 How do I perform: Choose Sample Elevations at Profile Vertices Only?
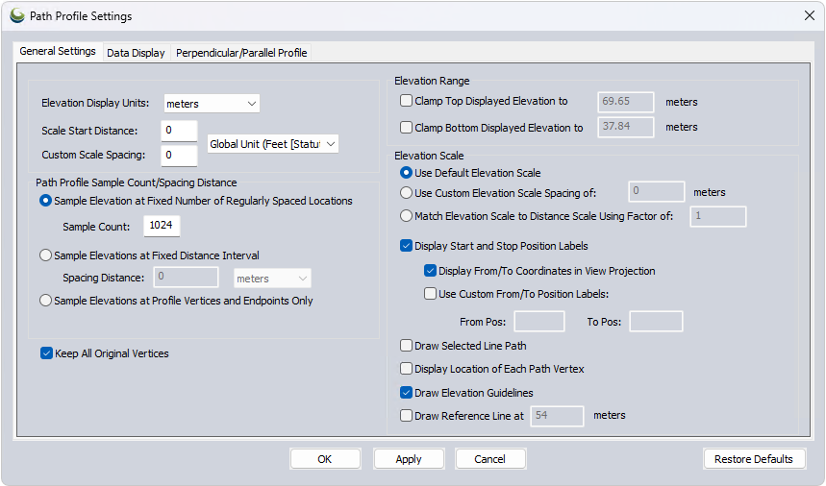tap(45, 301)
